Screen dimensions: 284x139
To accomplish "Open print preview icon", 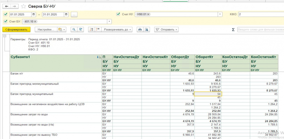I will click(x=147, y=29).
